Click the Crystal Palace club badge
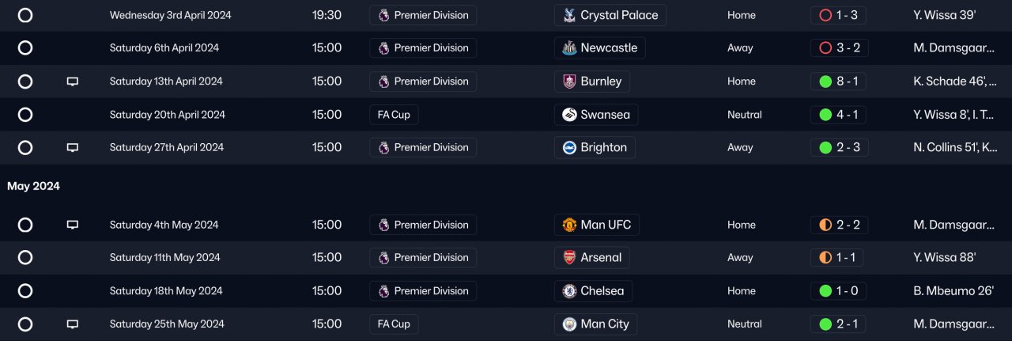The image size is (1012, 341). click(x=569, y=15)
